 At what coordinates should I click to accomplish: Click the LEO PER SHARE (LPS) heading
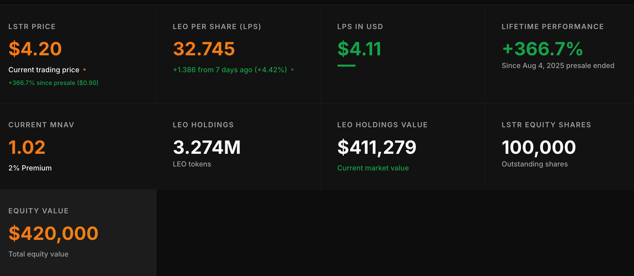point(217,27)
